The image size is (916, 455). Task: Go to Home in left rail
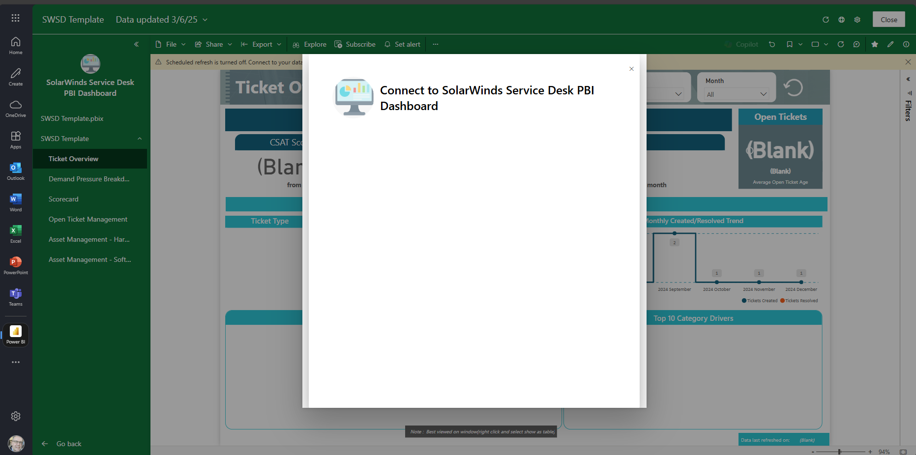[16, 45]
